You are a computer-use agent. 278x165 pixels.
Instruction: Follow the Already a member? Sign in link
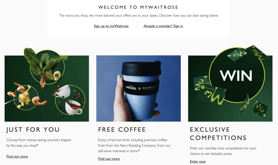pyautogui.click(x=163, y=26)
